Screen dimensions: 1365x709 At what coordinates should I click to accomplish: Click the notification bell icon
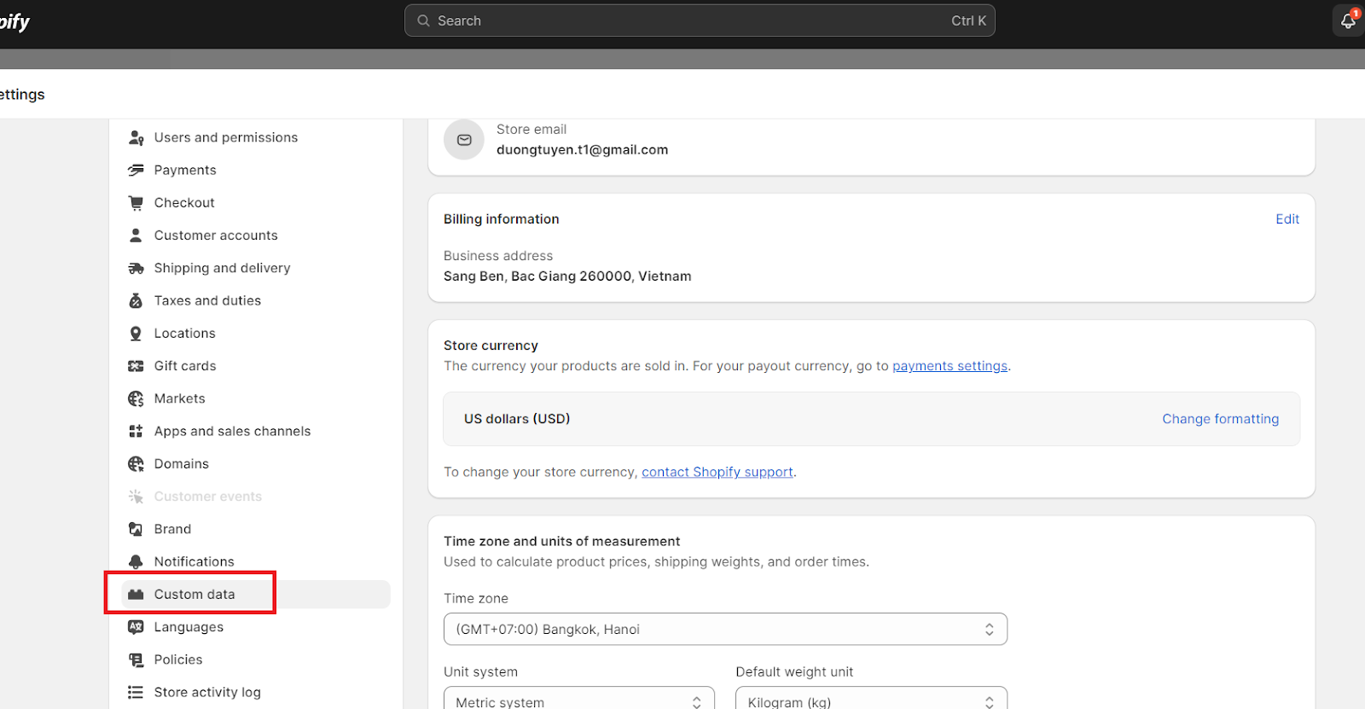pyautogui.click(x=1348, y=20)
